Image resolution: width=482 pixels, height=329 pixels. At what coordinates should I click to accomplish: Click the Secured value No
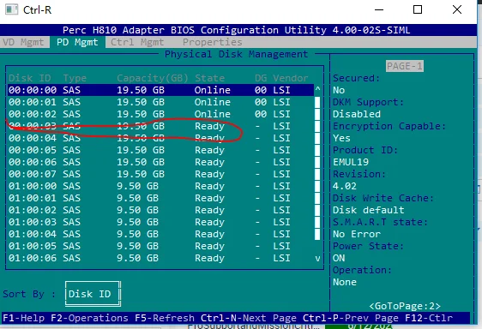tap(339, 90)
